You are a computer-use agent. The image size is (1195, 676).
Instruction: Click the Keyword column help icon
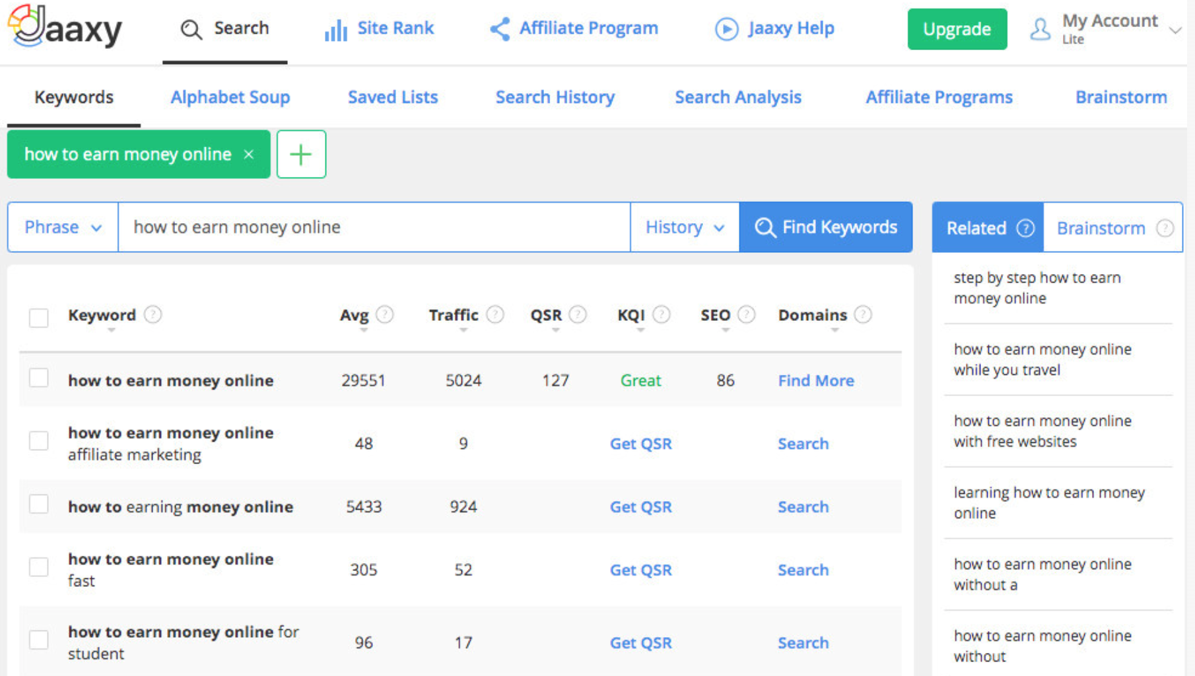tap(153, 315)
